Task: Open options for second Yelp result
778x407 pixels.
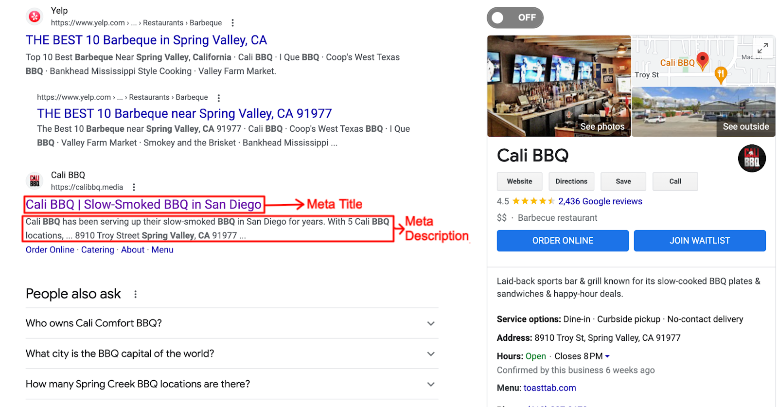Action: coord(219,98)
